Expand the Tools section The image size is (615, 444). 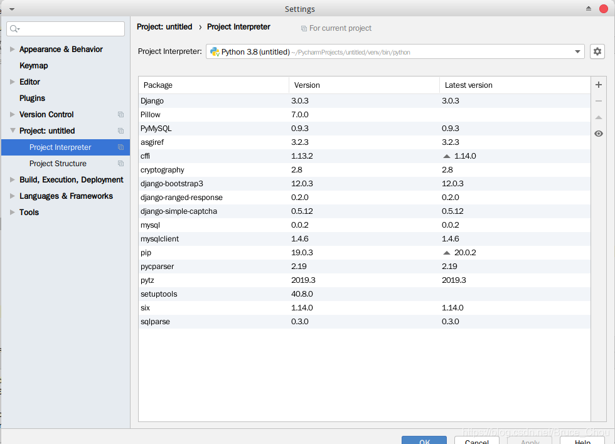[x=12, y=212]
